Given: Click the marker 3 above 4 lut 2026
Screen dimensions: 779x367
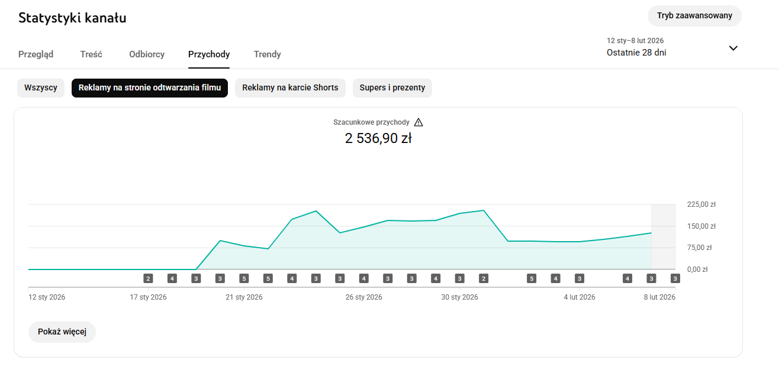Looking at the screenshot, I should tap(579, 278).
